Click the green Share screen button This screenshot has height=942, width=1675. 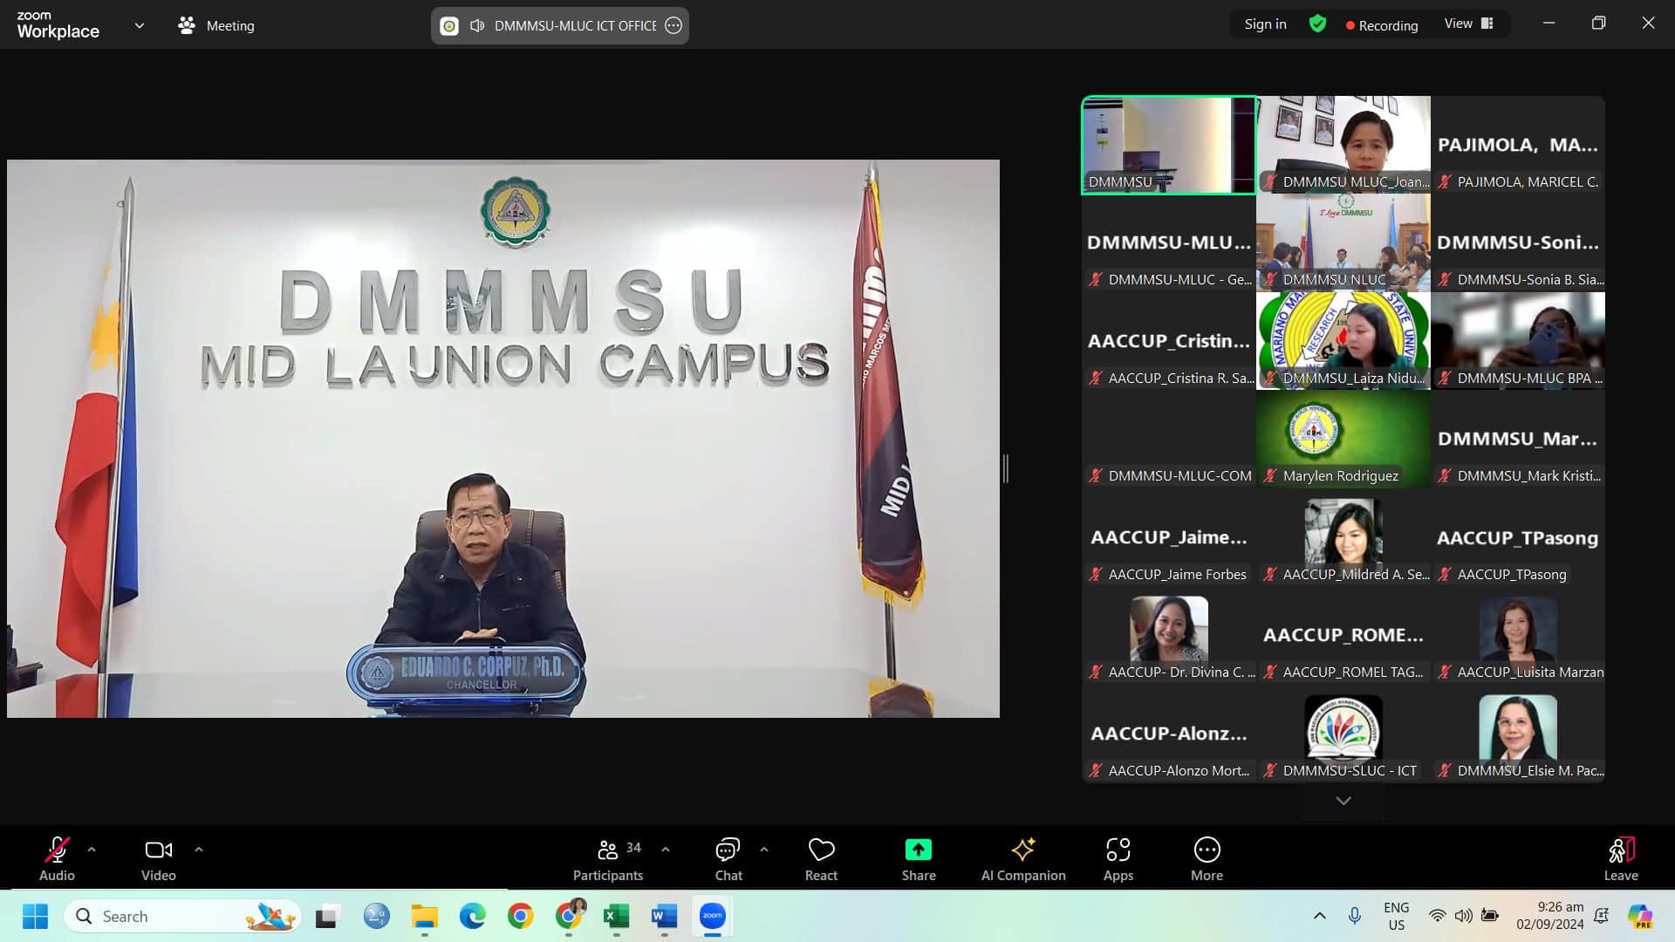[x=919, y=858]
